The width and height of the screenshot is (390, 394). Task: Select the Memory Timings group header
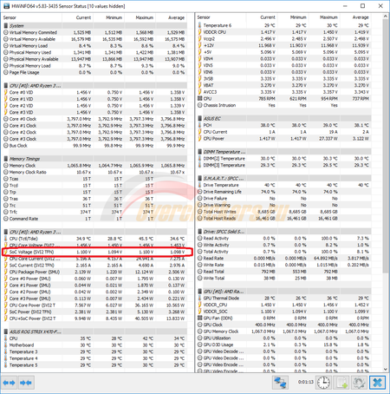point(94,159)
